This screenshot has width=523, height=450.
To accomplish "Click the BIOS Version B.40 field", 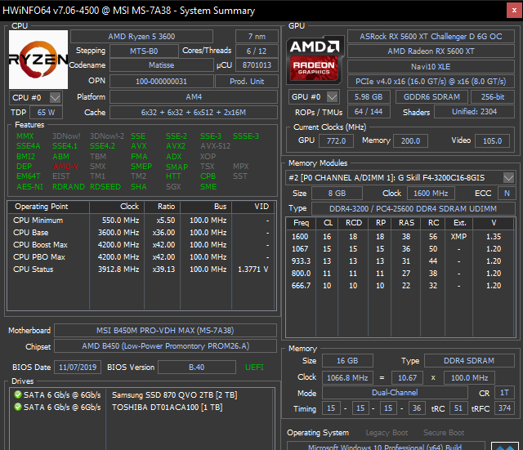I will tap(197, 368).
